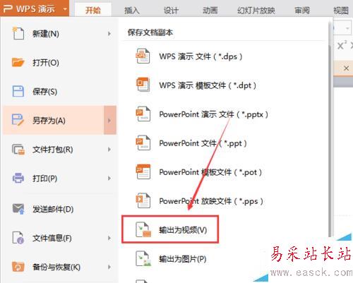The height and width of the screenshot is (283, 353).
Task: Click the WPS 演示 application button
Action: tap(35, 8)
